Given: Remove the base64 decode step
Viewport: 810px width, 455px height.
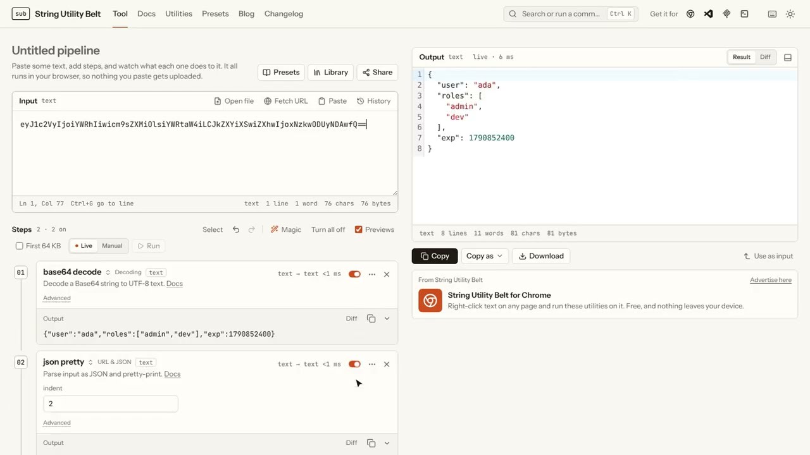Looking at the screenshot, I should pyautogui.click(x=387, y=274).
